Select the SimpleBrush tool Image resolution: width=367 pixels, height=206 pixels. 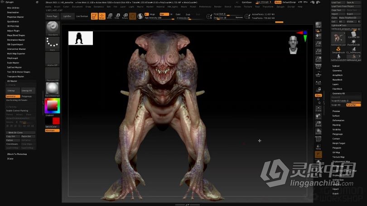click(338, 50)
